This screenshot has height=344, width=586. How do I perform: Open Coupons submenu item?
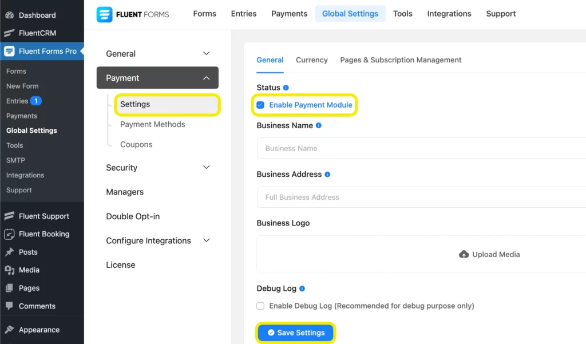pyautogui.click(x=136, y=144)
